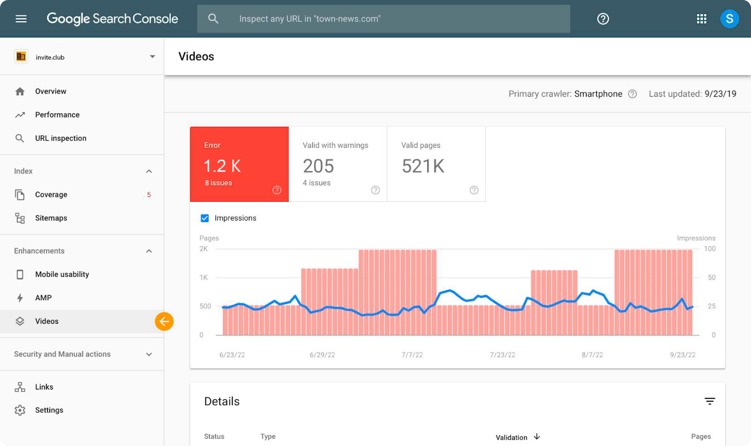Open the invite.club property dropdown
This screenshot has height=446, width=751.
(x=152, y=57)
